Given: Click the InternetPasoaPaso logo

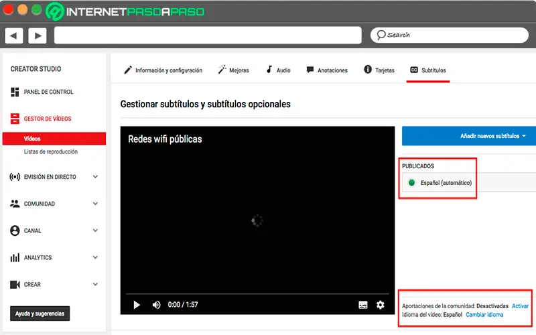Looking at the screenshot, I should (x=125, y=11).
